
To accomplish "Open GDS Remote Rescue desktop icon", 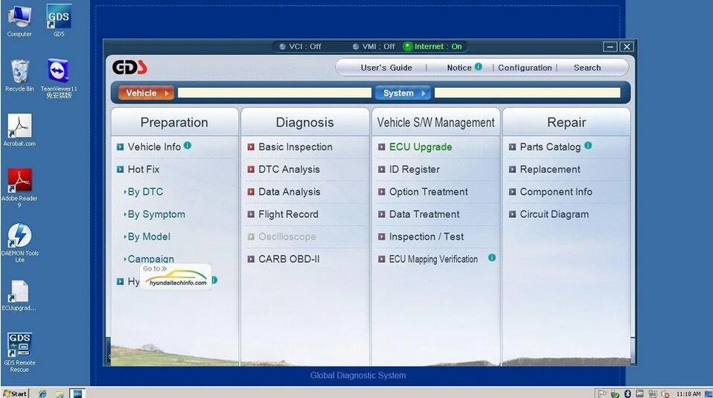I will click(19, 347).
